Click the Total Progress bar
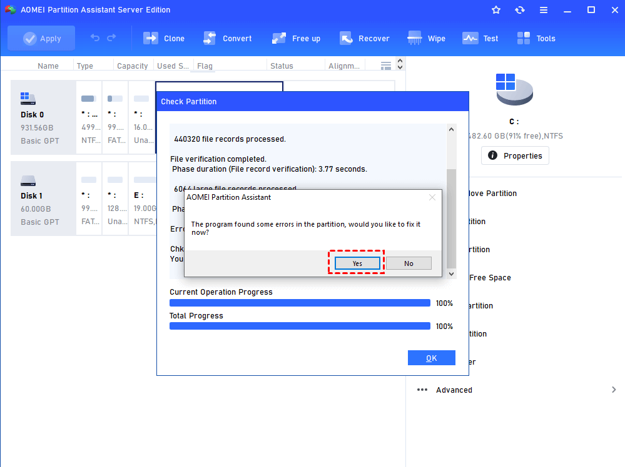Image resolution: width=625 pixels, height=467 pixels. click(300, 326)
